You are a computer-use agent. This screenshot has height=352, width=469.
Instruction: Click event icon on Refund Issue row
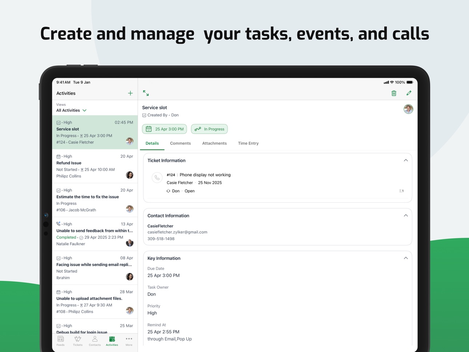pos(58,157)
